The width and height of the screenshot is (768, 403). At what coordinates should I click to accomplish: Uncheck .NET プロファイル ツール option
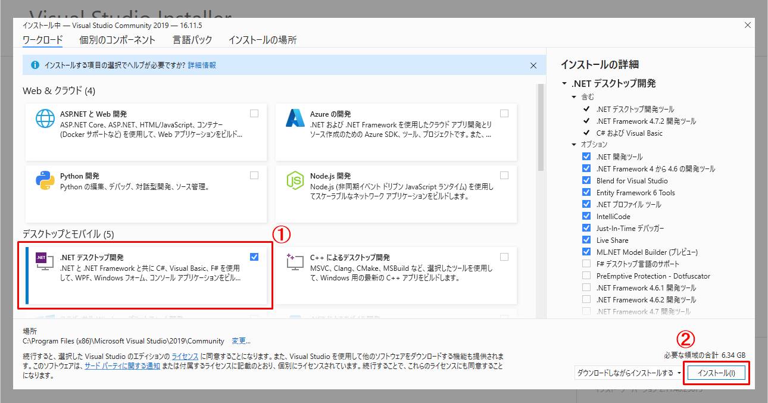[x=586, y=204]
